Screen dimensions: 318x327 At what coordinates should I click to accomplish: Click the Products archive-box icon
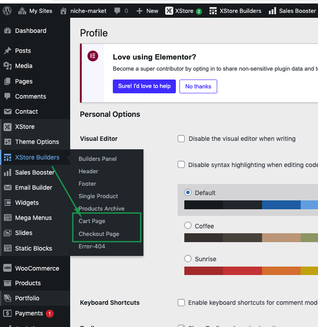pos(8,283)
